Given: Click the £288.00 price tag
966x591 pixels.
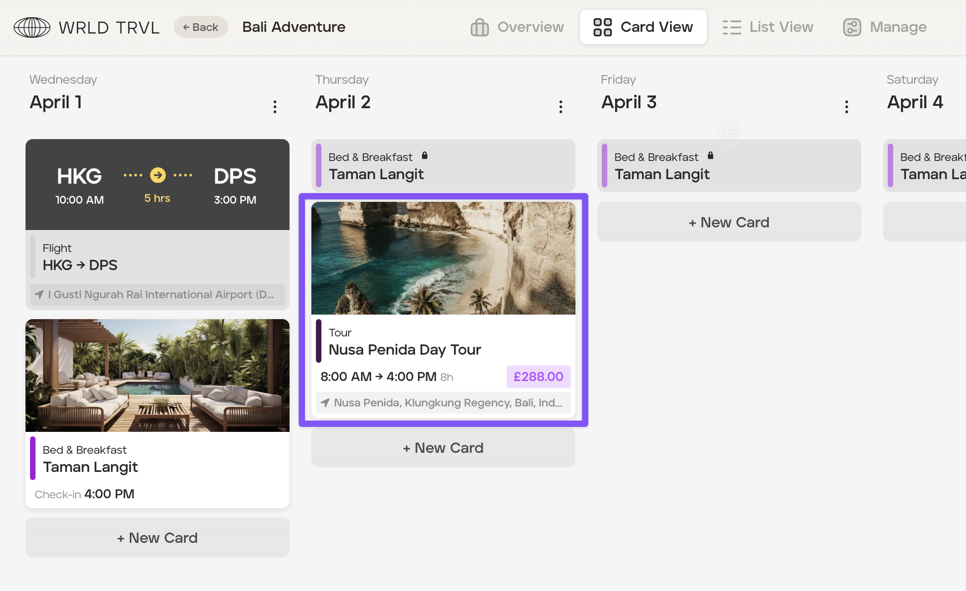Looking at the screenshot, I should 539,377.
